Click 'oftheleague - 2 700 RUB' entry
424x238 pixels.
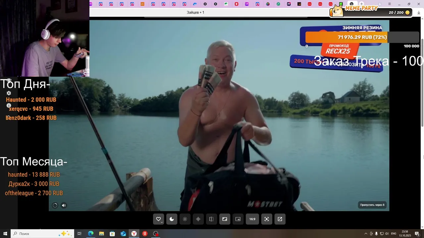pos(34,193)
